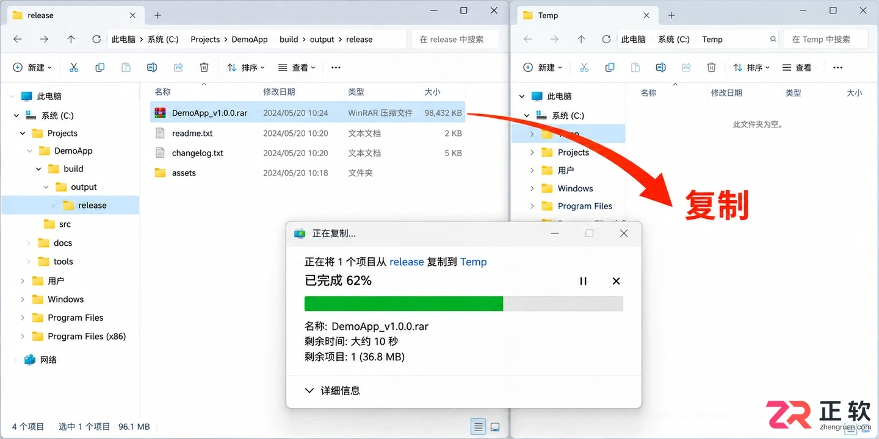The width and height of the screenshot is (879, 439).
Task: Go up one level in Temp window
Action: point(581,39)
